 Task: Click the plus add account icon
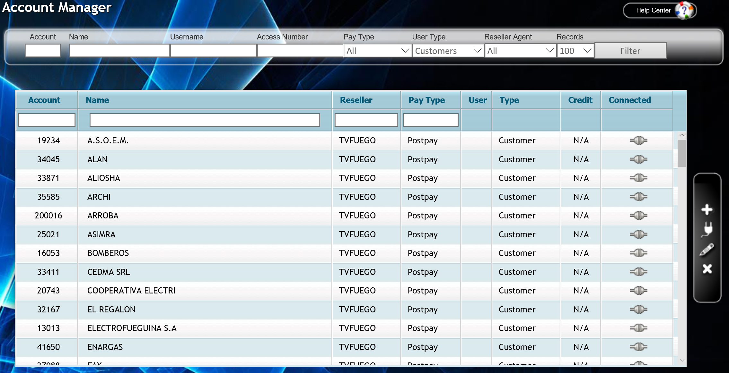pyautogui.click(x=707, y=210)
